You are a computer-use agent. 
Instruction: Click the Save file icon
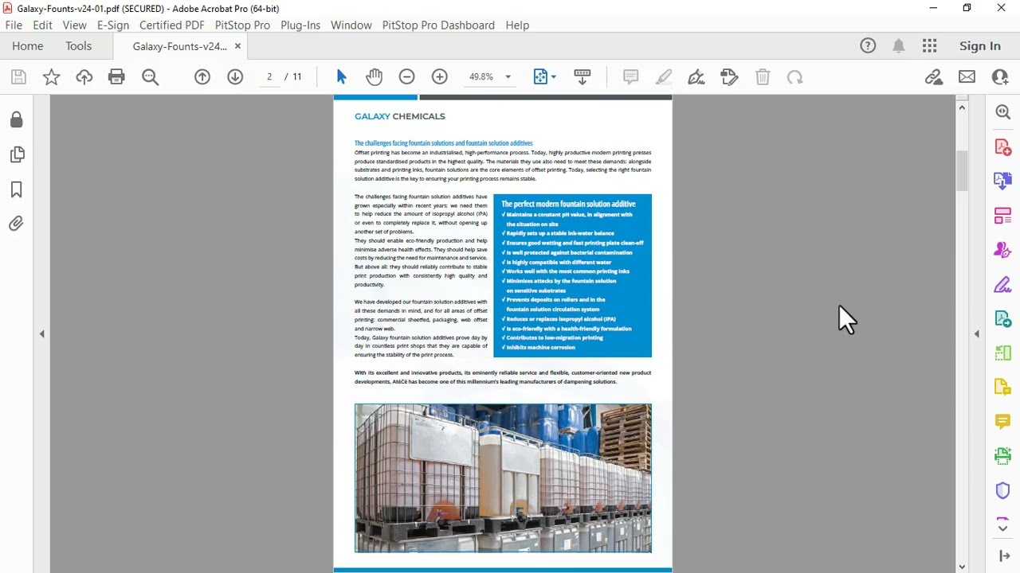coord(18,77)
